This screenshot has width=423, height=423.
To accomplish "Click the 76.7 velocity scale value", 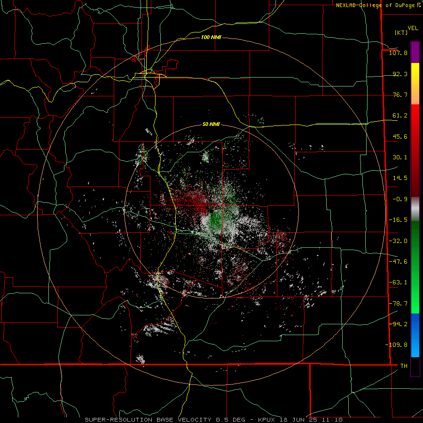I will (400, 94).
